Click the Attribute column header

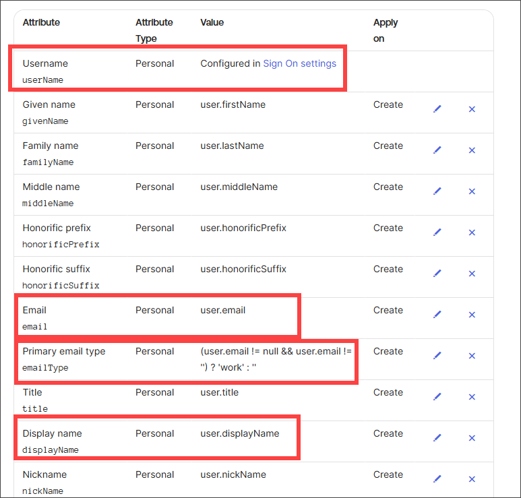pos(41,22)
